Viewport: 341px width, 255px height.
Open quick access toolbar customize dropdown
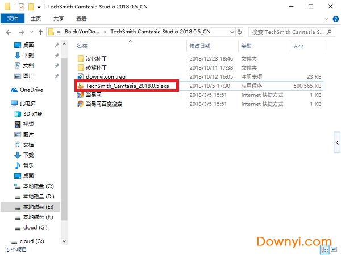point(39,7)
